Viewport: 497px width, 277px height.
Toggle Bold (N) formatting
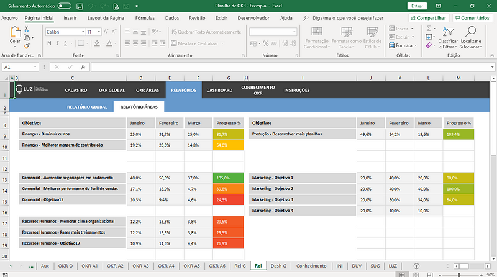click(x=49, y=43)
